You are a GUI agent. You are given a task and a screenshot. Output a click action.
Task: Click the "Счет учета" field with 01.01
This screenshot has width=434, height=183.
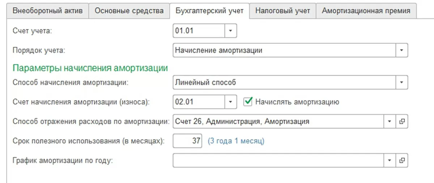(x=199, y=31)
